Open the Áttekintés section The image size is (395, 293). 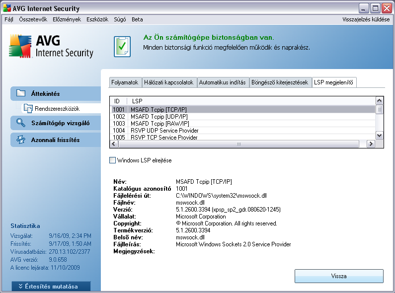[x=56, y=93]
